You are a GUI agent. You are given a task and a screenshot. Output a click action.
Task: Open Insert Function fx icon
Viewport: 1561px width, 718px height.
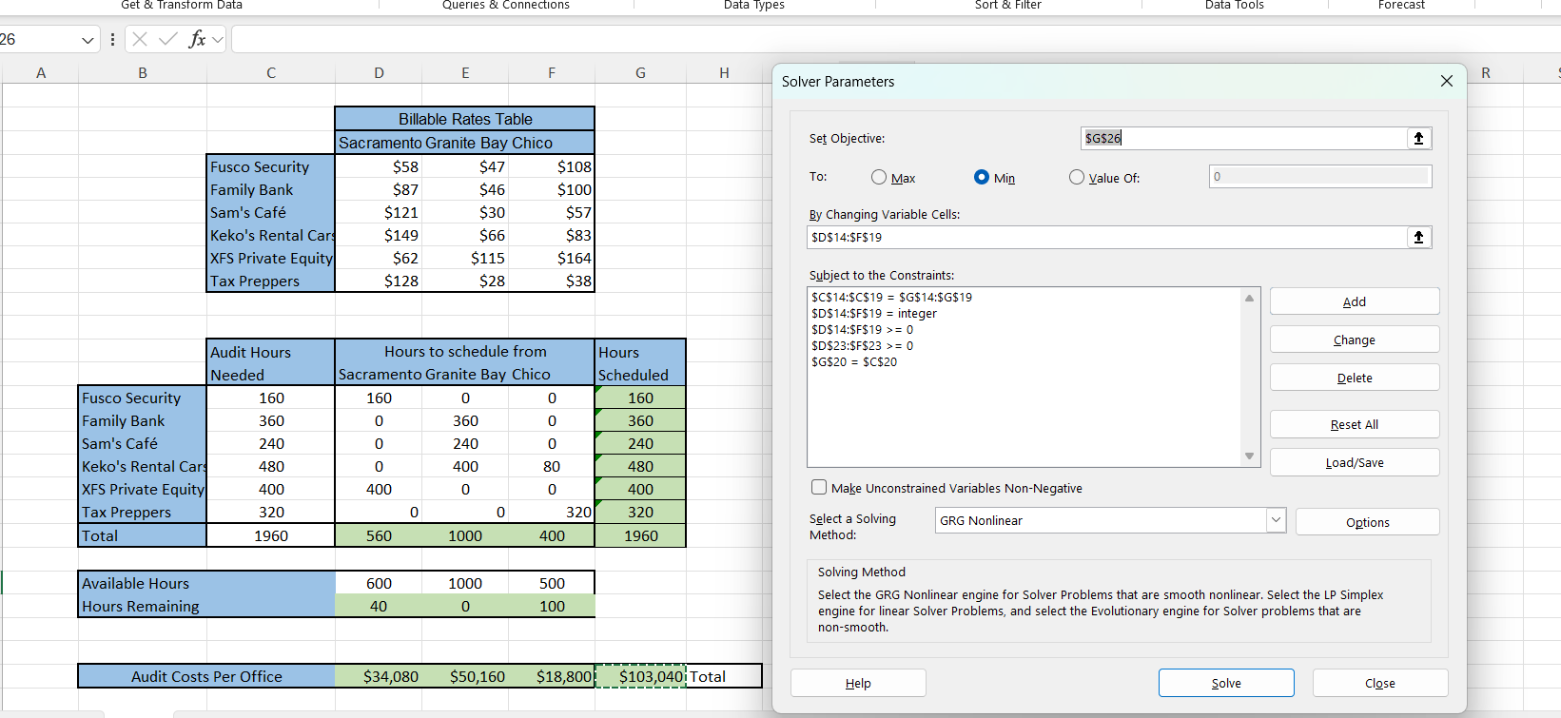[x=197, y=39]
